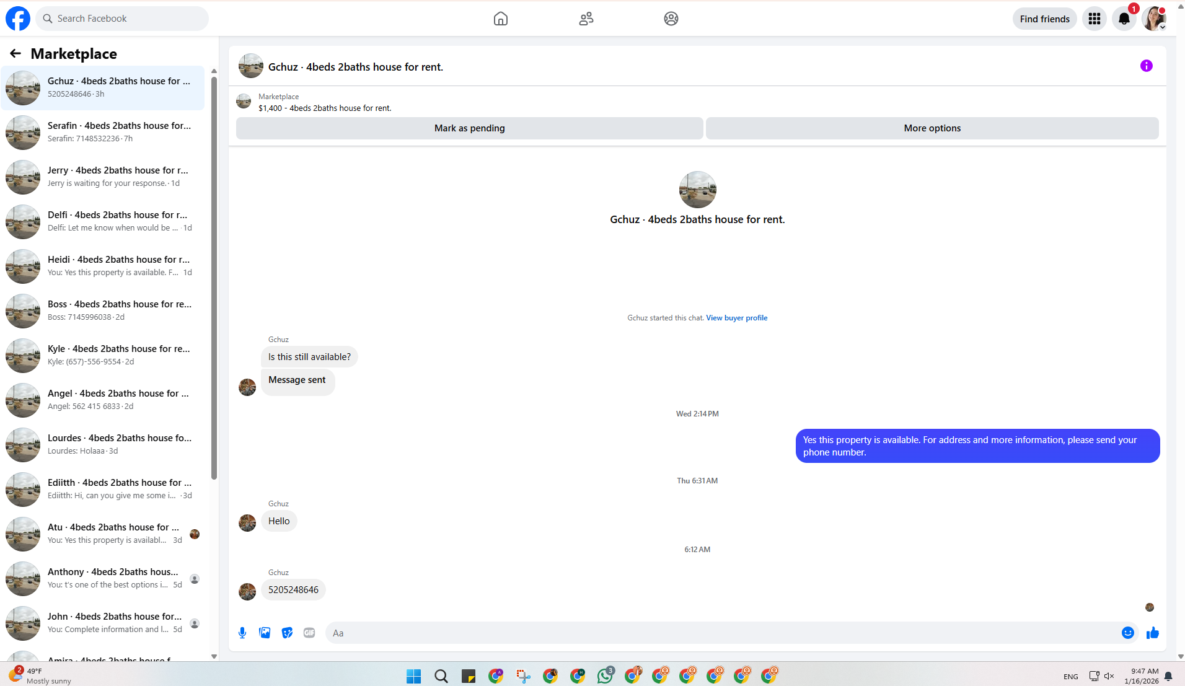Open the Atu conversation
The width and height of the screenshot is (1185, 686).
[103, 534]
